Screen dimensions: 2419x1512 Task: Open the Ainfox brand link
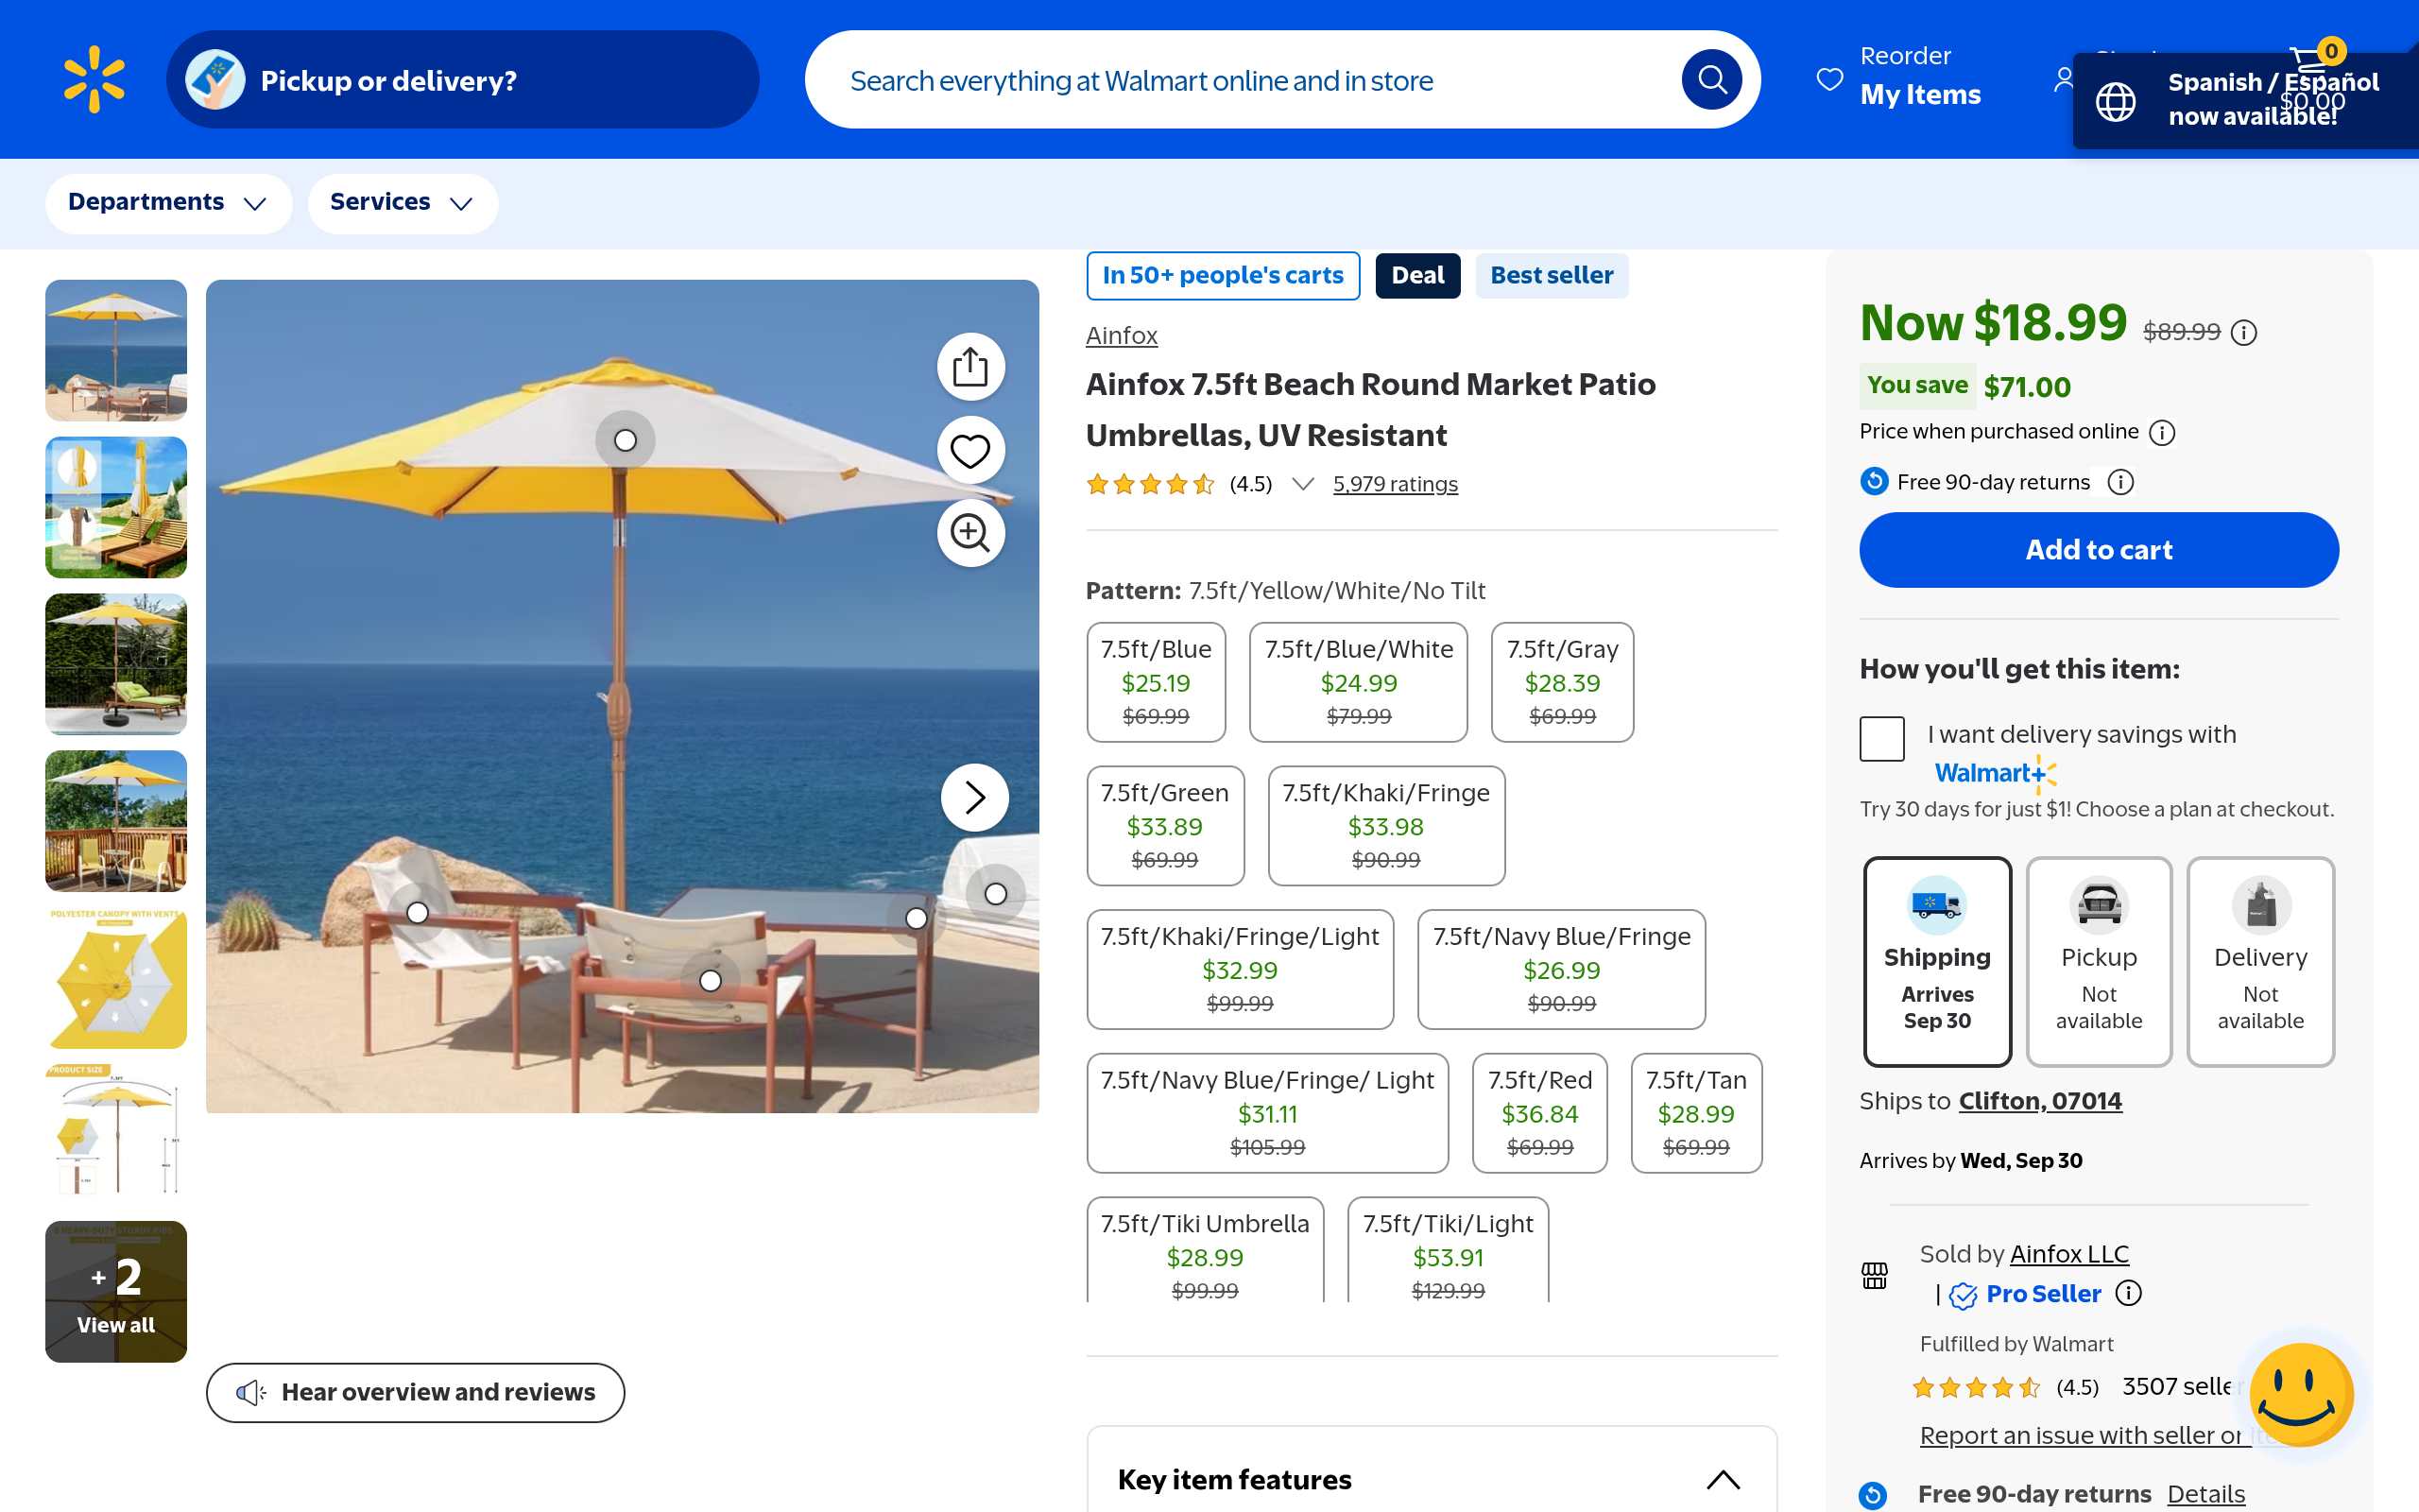click(1122, 335)
